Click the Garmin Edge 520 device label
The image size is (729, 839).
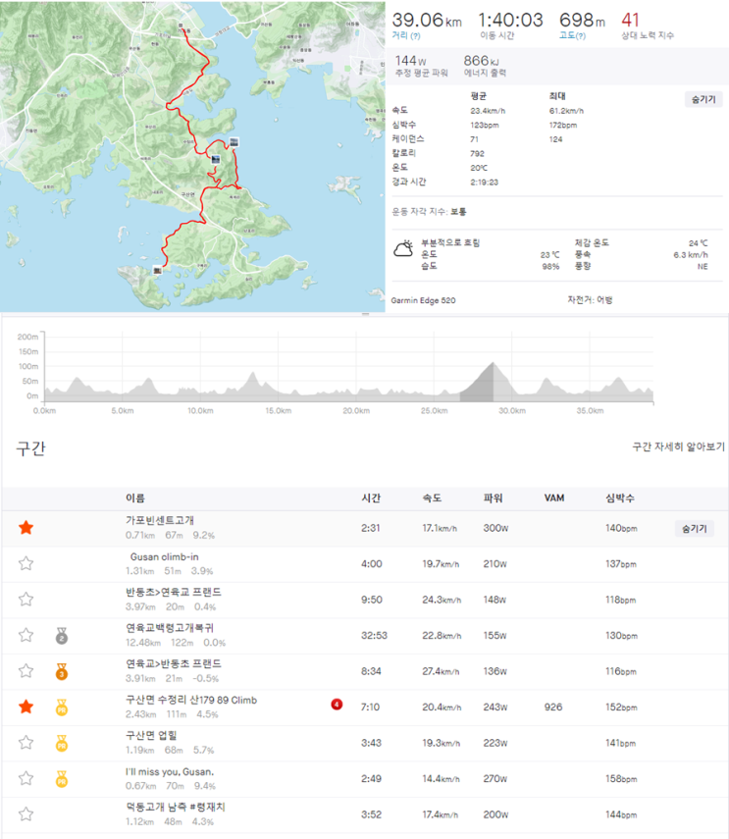pyautogui.click(x=423, y=300)
